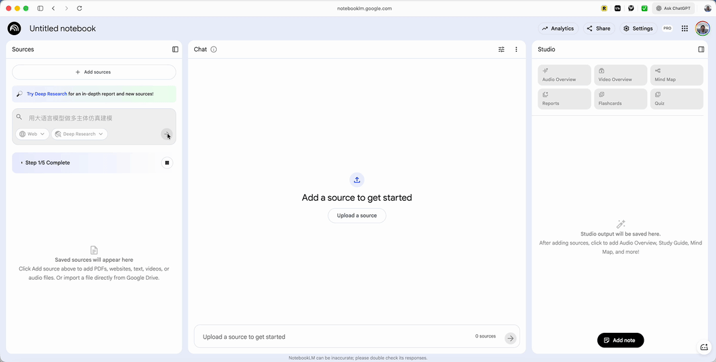Open the Google apps grid
Image resolution: width=716 pixels, height=362 pixels.
(x=685, y=29)
